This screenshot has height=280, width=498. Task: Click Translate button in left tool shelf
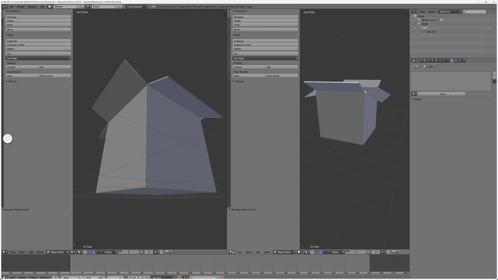pos(38,17)
